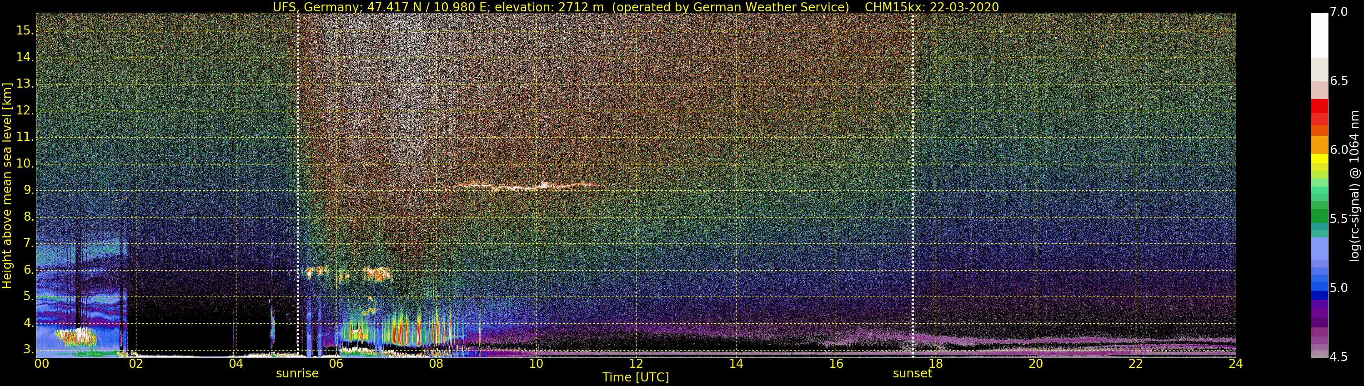This screenshot has width=1364, height=386.
Task: Click the "00" time axis tick label
Action: [42, 364]
